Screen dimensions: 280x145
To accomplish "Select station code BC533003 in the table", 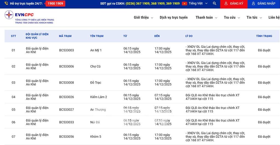I will [66, 50].
